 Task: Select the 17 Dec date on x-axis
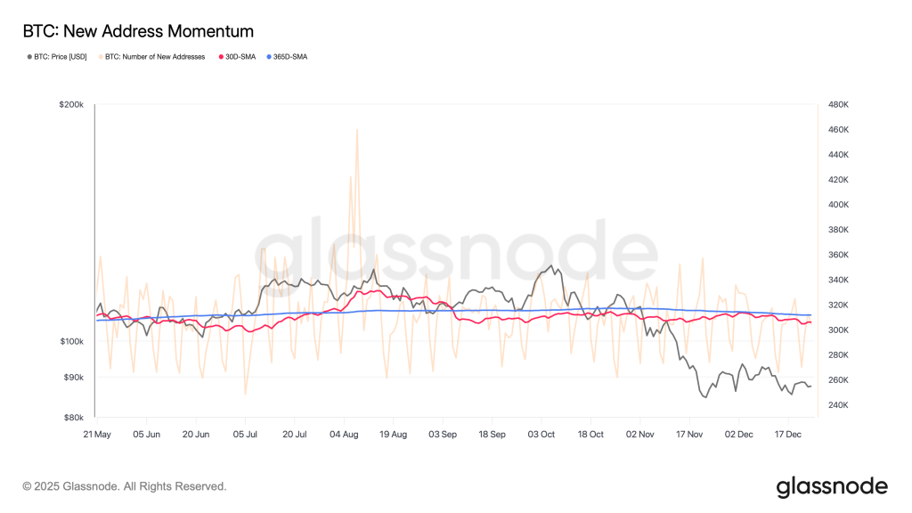[x=788, y=435]
